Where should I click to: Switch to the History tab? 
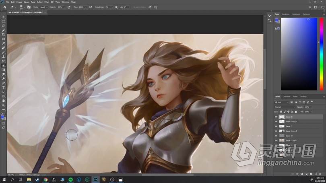click(x=303, y=97)
